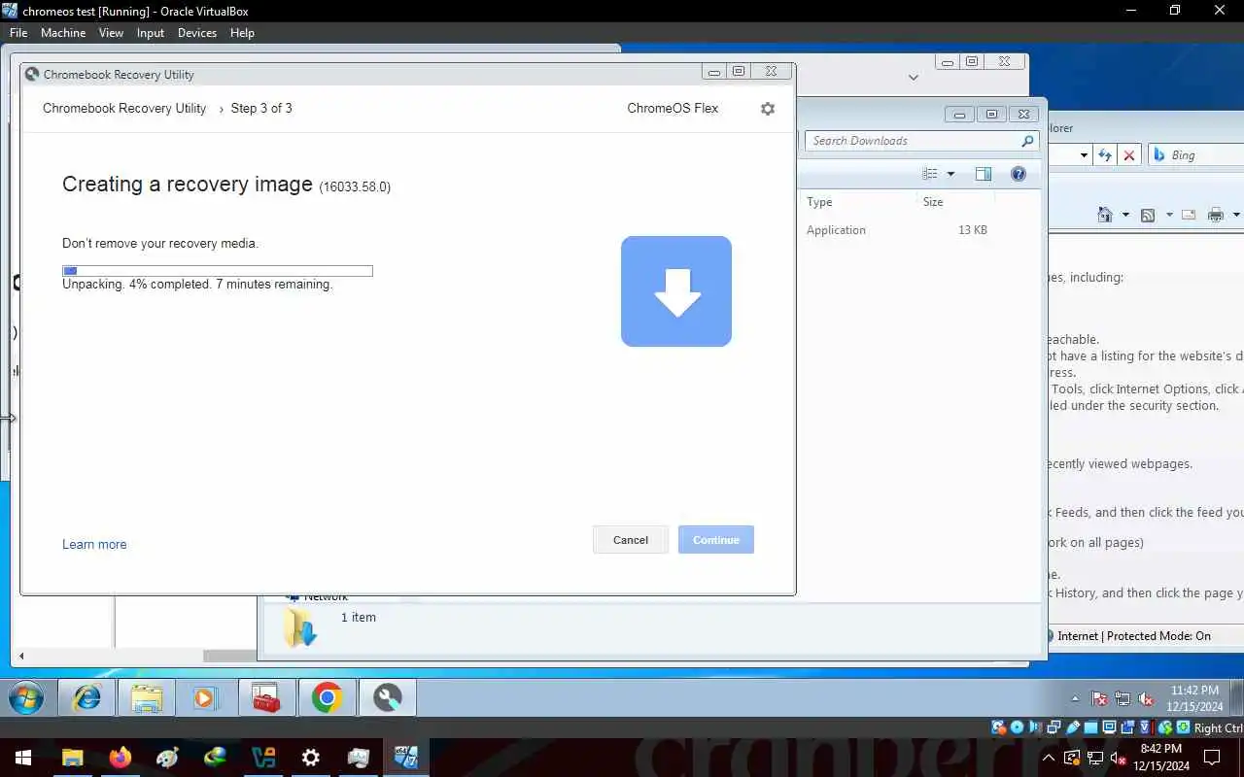Click the guest clock showing 11:42 PM
Viewport: 1244px width, 777px height.
pos(1194,698)
